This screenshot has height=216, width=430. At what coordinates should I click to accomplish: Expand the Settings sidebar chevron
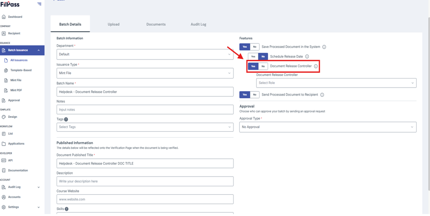pyautogui.click(x=39, y=207)
